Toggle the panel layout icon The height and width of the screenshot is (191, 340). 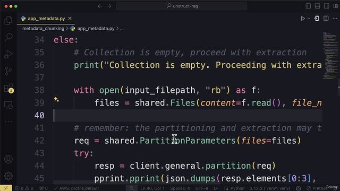[x=317, y=6]
